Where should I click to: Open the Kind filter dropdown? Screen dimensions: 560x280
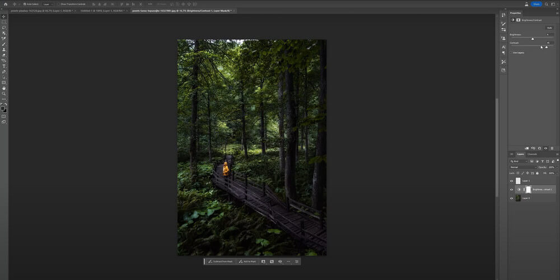pos(519,161)
